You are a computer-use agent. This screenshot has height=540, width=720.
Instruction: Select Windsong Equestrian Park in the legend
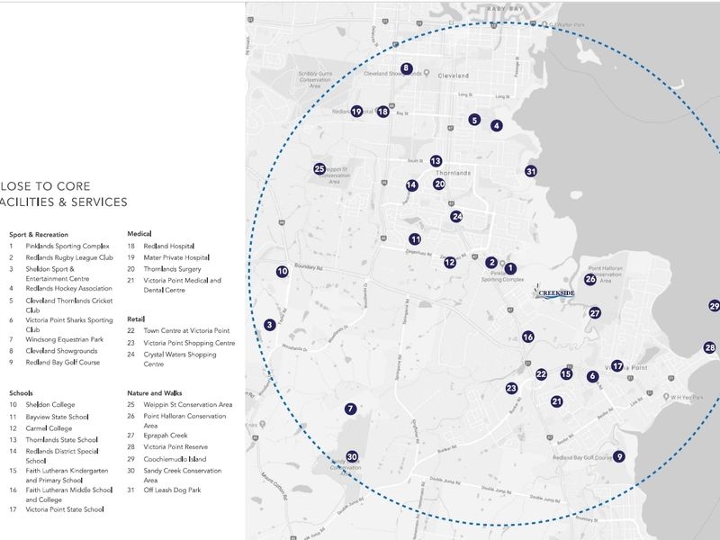coord(66,339)
